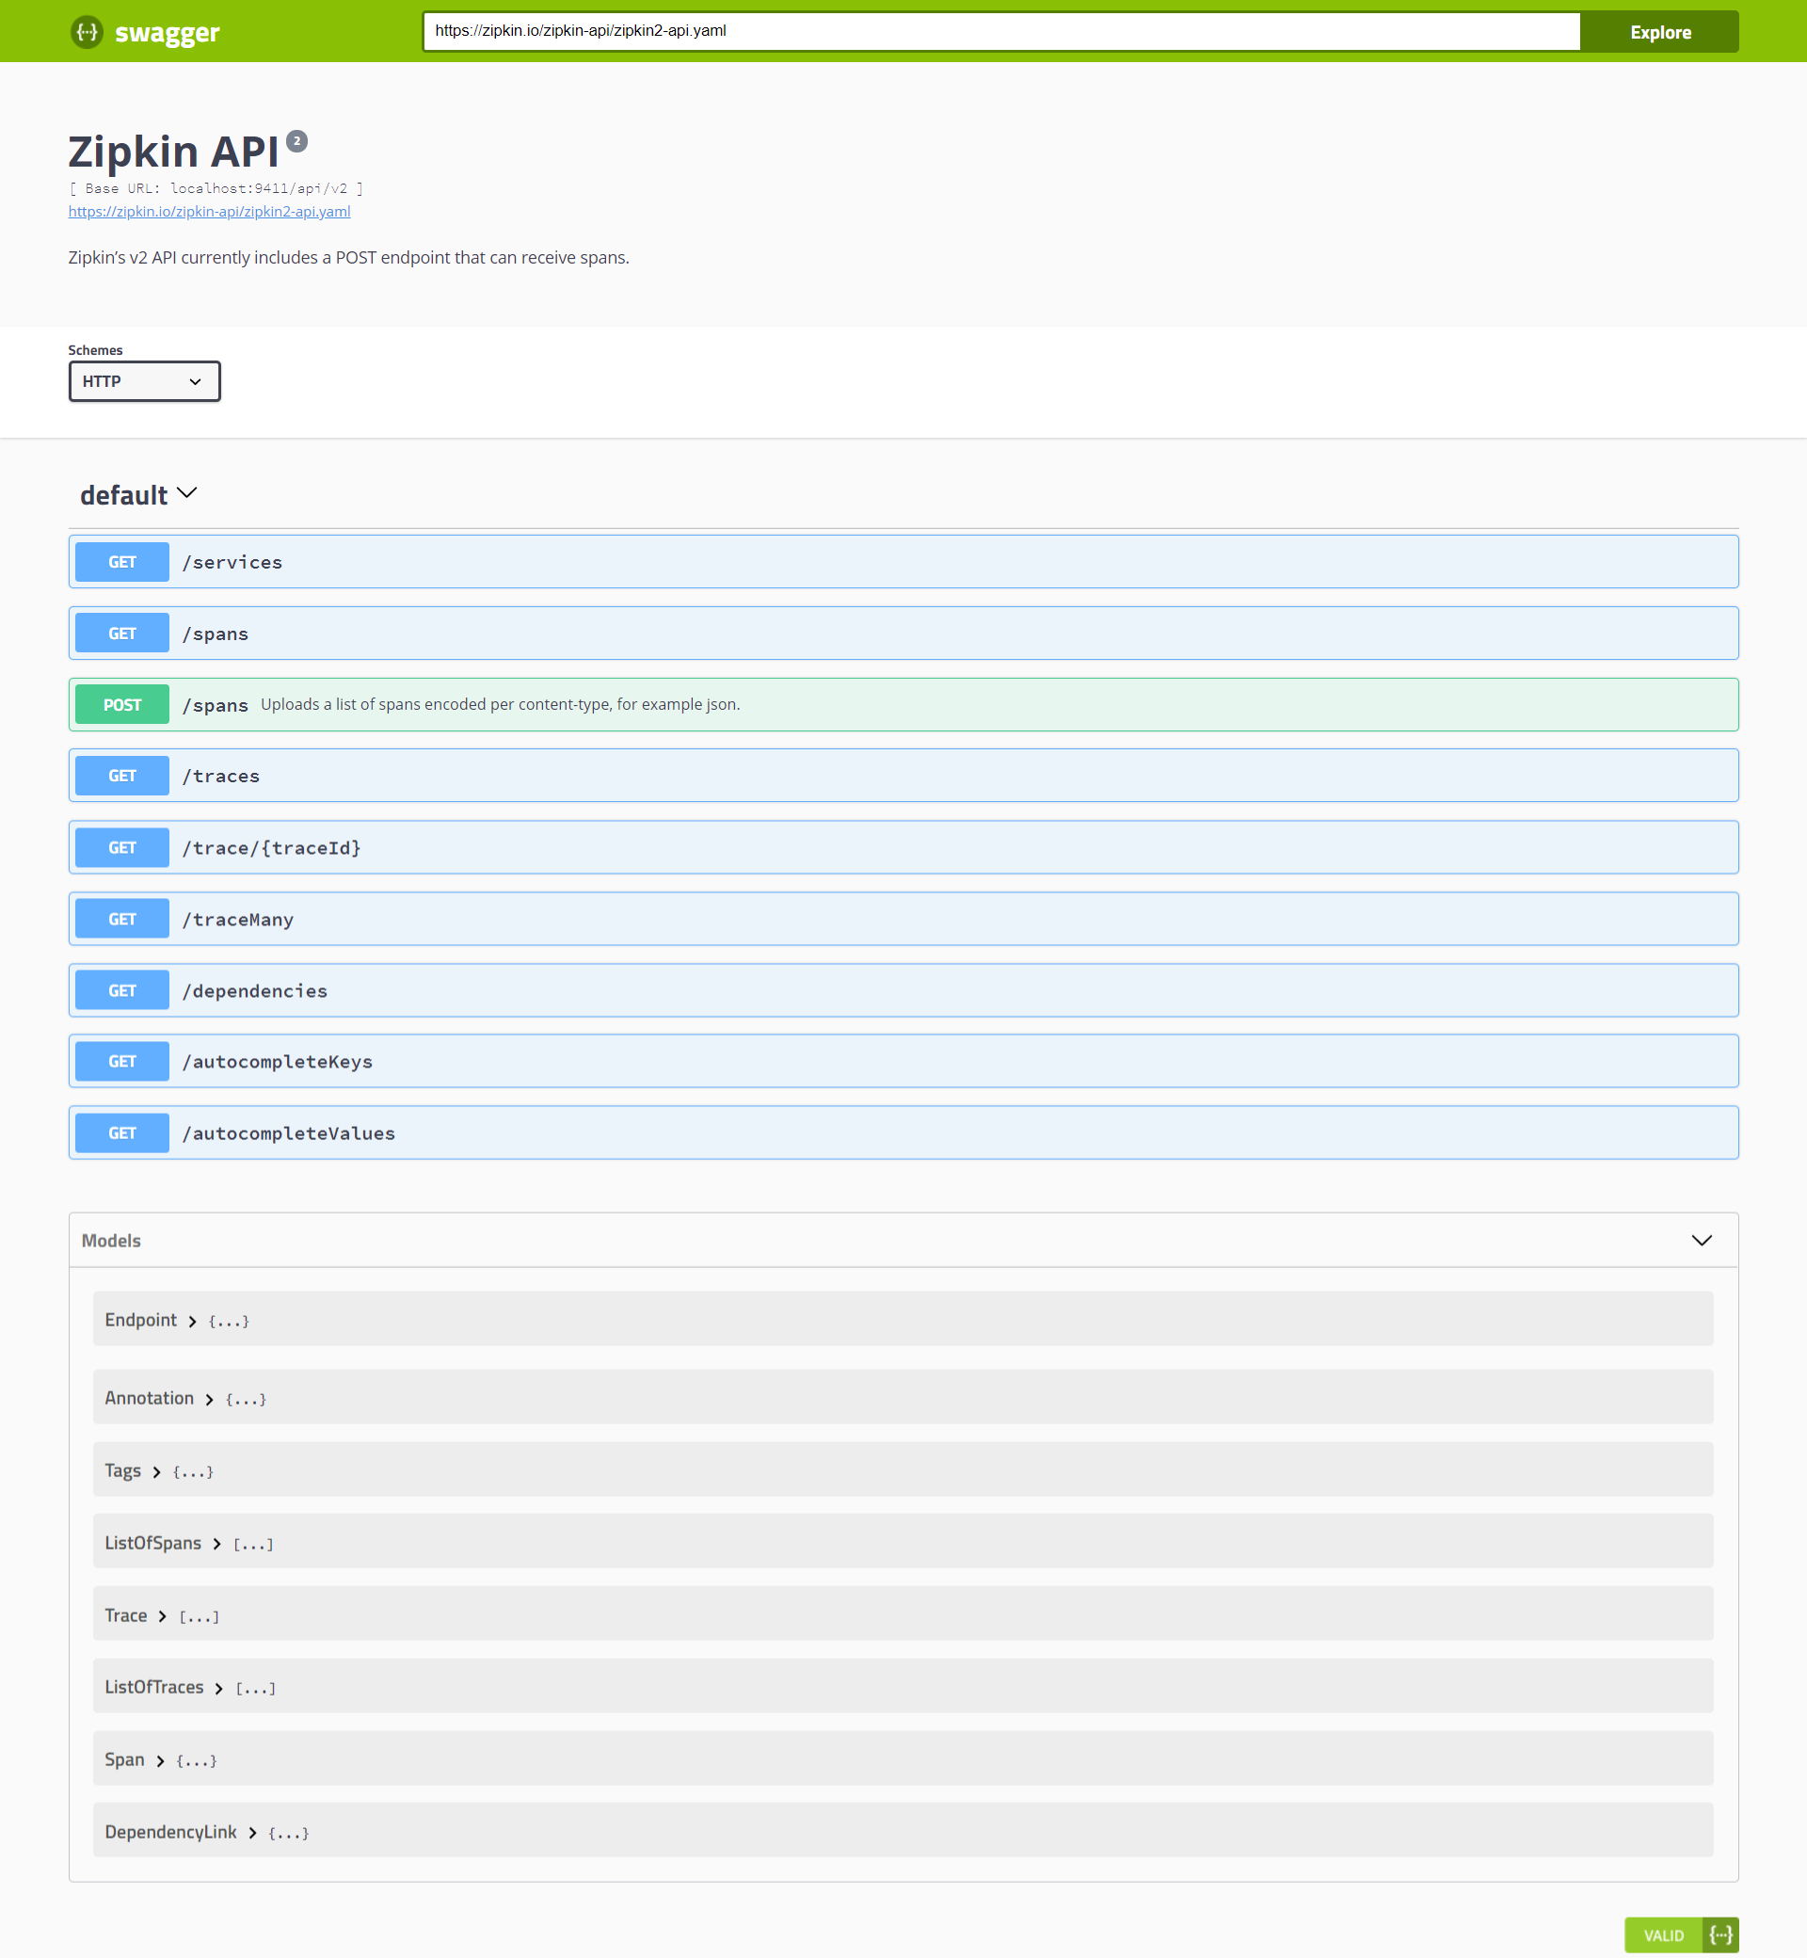The width and height of the screenshot is (1807, 1958).
Task: Click the API URL input field
Action: pyautogui.click(x=998, y=30)
